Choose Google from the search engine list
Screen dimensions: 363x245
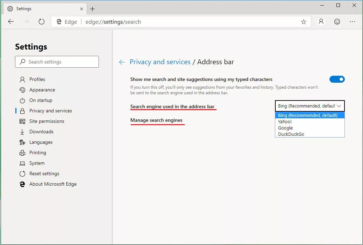click(x=310, y=128)
